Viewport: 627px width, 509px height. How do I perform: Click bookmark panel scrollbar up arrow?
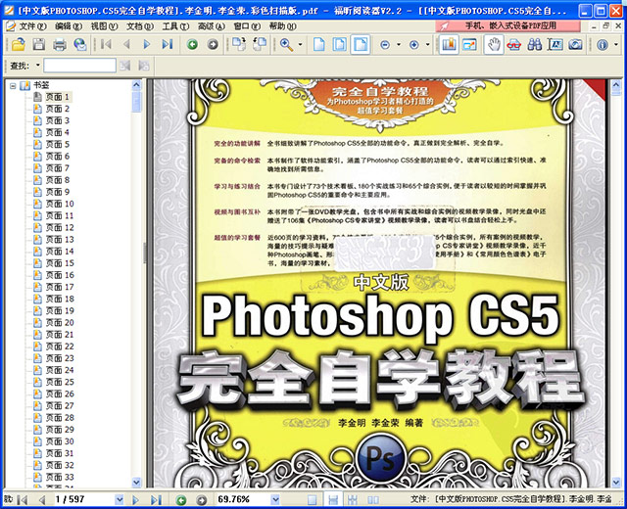tap(136, 85)
